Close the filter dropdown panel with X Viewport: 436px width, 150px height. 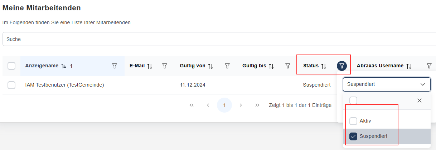(x=420, y=100)
